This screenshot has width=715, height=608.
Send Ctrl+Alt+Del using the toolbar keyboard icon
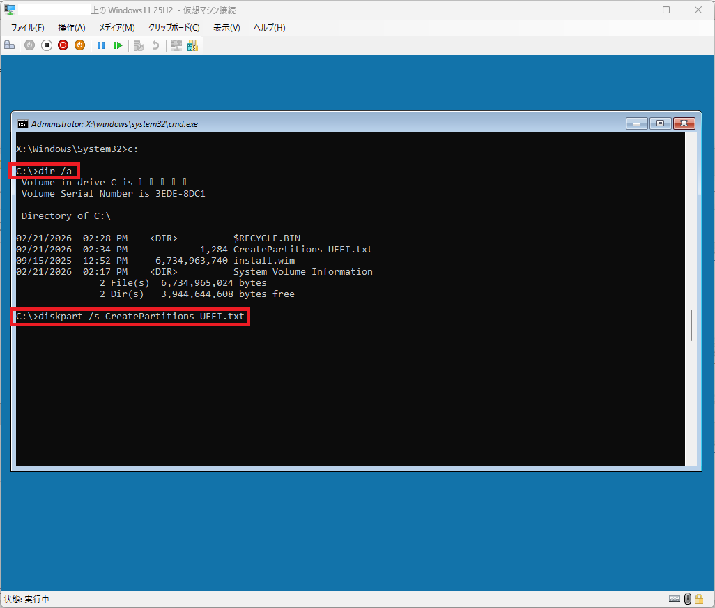click(10, 45)
